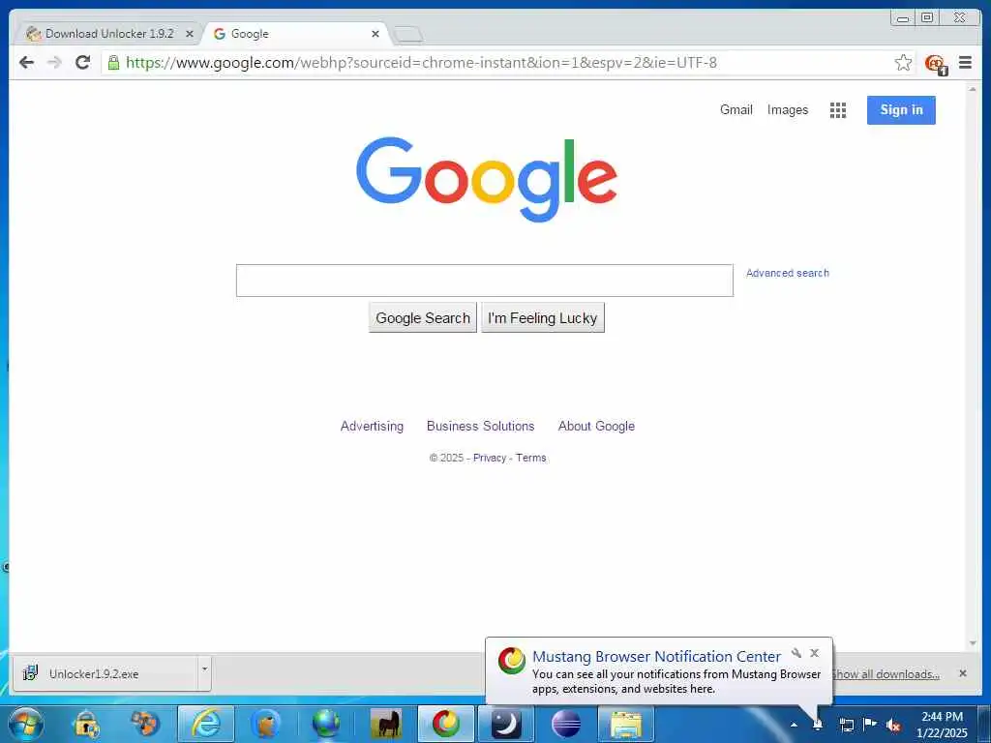The image size is (991, 743).
Task: Open About Google link
Action: click(596, 427)
